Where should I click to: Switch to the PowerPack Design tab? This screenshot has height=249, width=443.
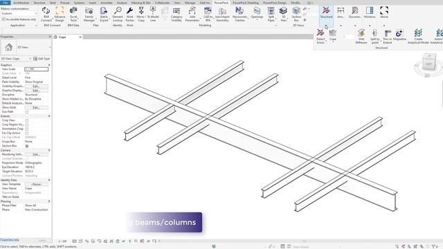pos(275,3)
